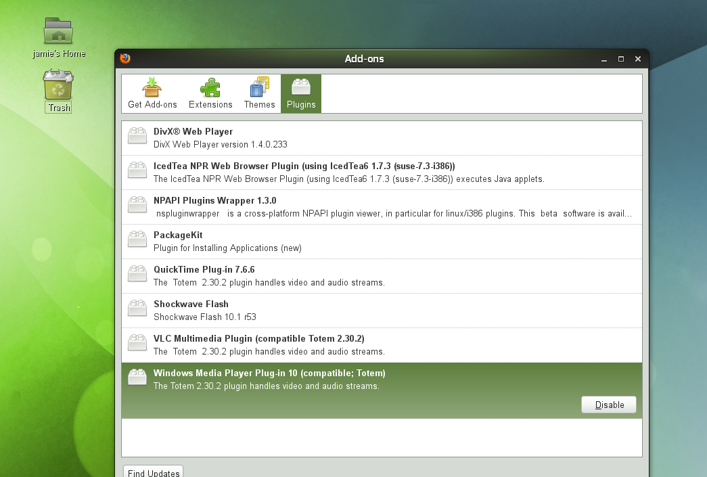Select the DivX® Web Player title
This screenshot has height=477, width=707.
click(193, 132)
